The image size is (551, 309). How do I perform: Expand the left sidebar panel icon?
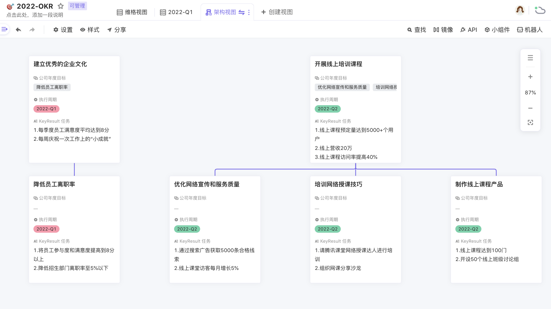click(x=4, y=29)
